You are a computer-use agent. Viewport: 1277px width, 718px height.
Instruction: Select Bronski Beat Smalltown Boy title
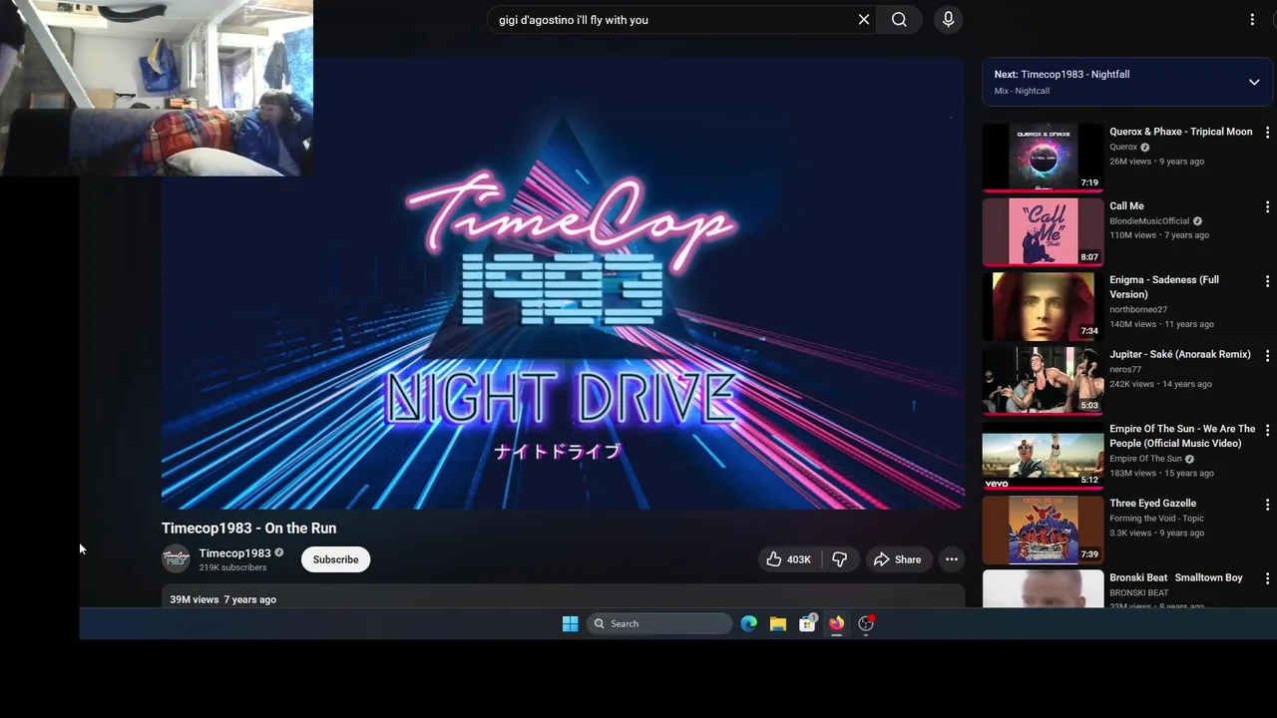point(1175,577)
